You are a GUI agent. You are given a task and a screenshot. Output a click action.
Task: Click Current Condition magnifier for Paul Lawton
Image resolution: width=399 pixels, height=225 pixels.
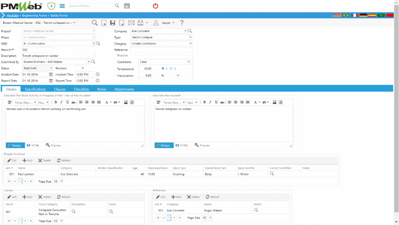click(272, 174)
